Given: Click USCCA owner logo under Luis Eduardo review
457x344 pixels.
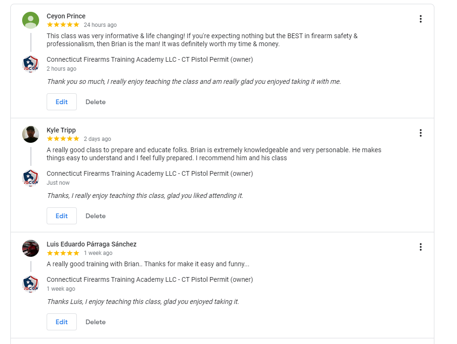Looking at the screenshot, I should (x=31, y=284).
